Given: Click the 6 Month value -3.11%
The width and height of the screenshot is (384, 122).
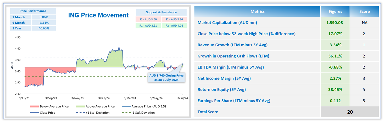Looking at the screenshot, I should point(43,23).
